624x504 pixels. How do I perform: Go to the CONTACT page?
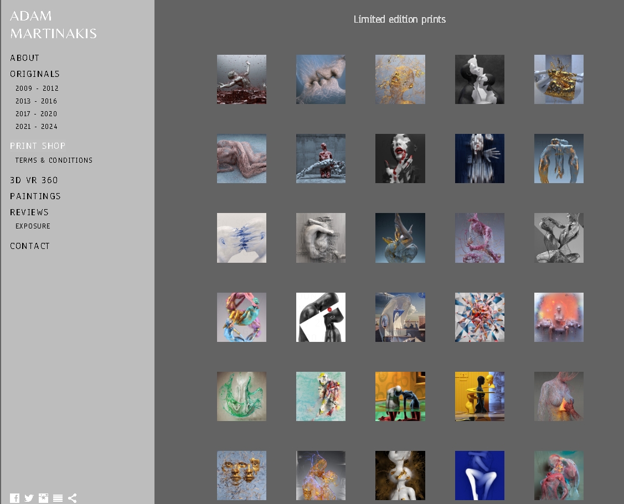[x=30, y=246]
